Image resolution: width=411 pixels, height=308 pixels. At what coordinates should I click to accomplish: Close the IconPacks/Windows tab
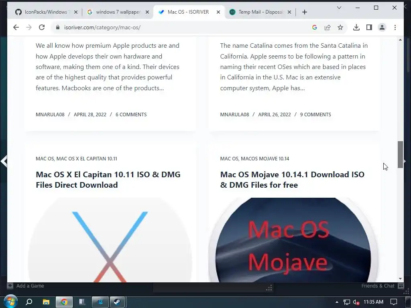(76, 12)
